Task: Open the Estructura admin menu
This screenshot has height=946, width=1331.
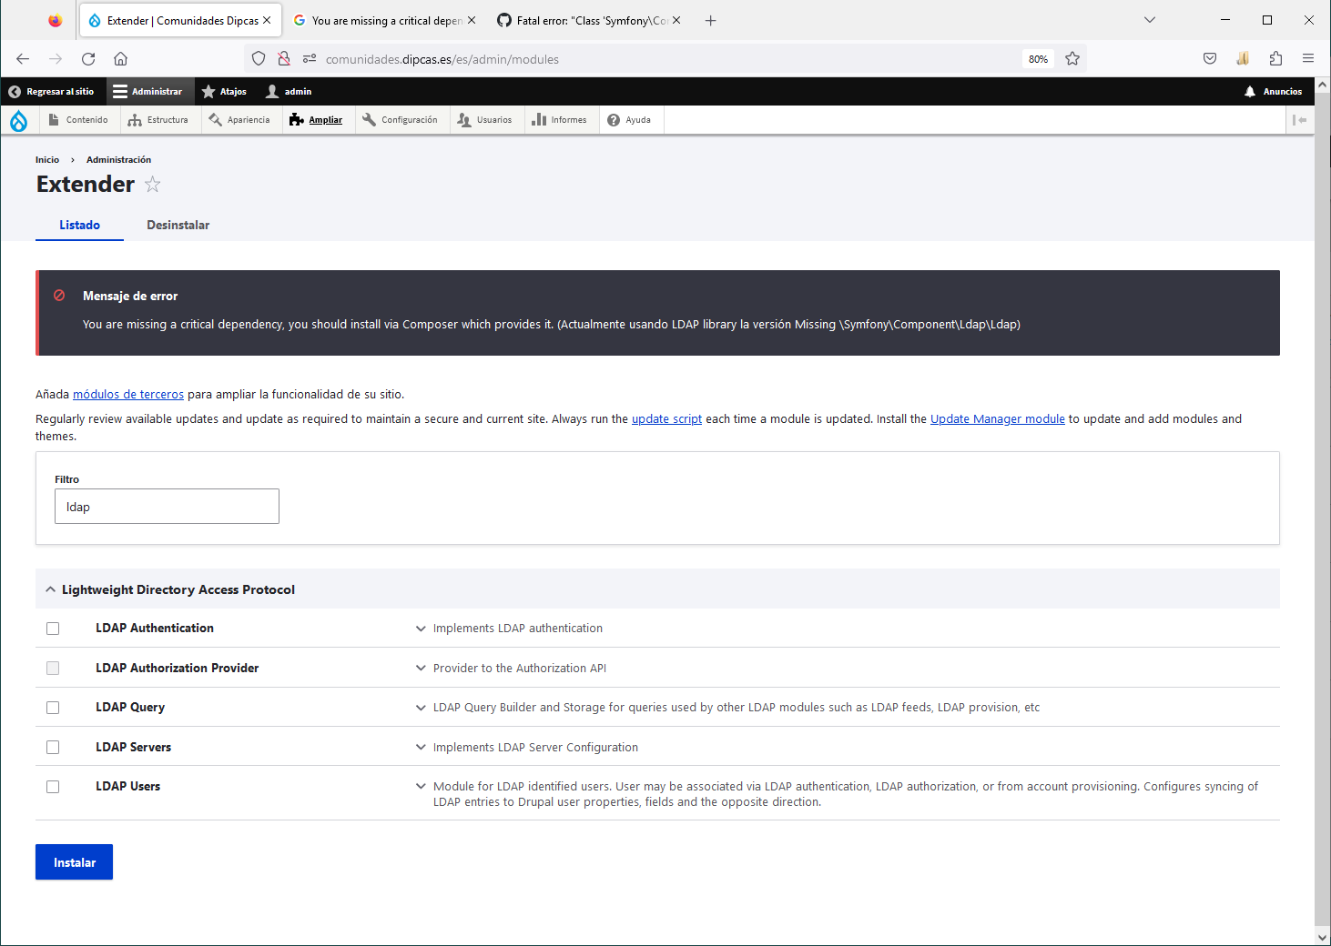Action: (158, 120)
